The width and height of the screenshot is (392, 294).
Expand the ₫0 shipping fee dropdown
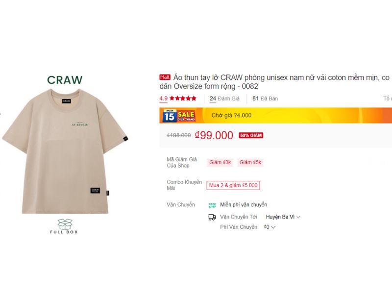click(x=269, y=227)
